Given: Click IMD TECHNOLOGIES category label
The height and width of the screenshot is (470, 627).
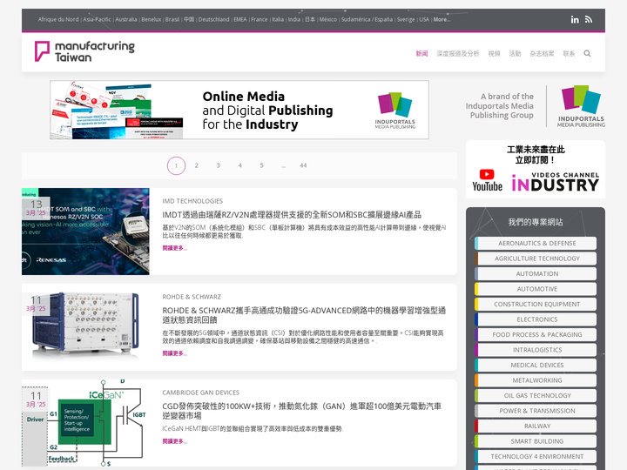Looking at the screenshot, I should [192, 201].
